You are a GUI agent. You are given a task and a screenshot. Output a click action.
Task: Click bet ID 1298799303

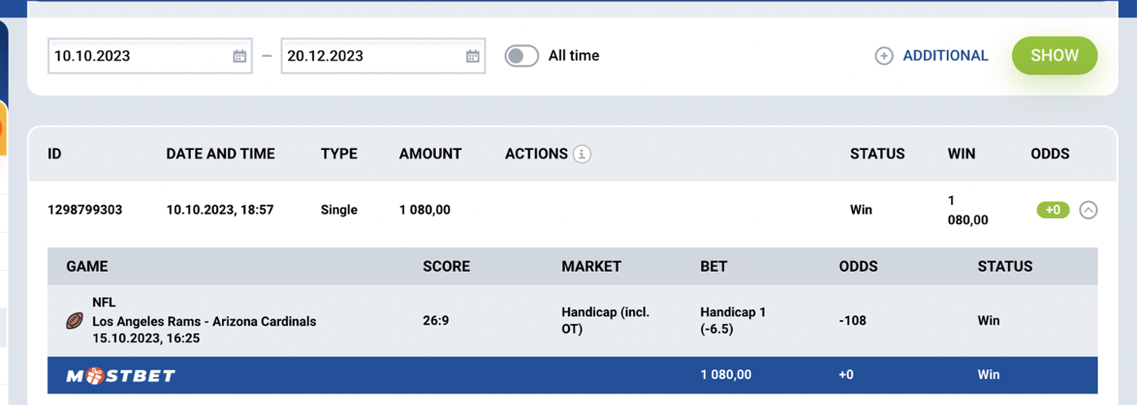85,210
